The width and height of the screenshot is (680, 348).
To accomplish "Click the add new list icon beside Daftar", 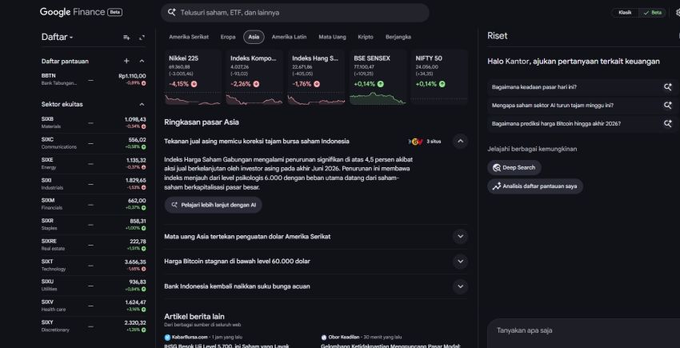I will pos(126,38).
